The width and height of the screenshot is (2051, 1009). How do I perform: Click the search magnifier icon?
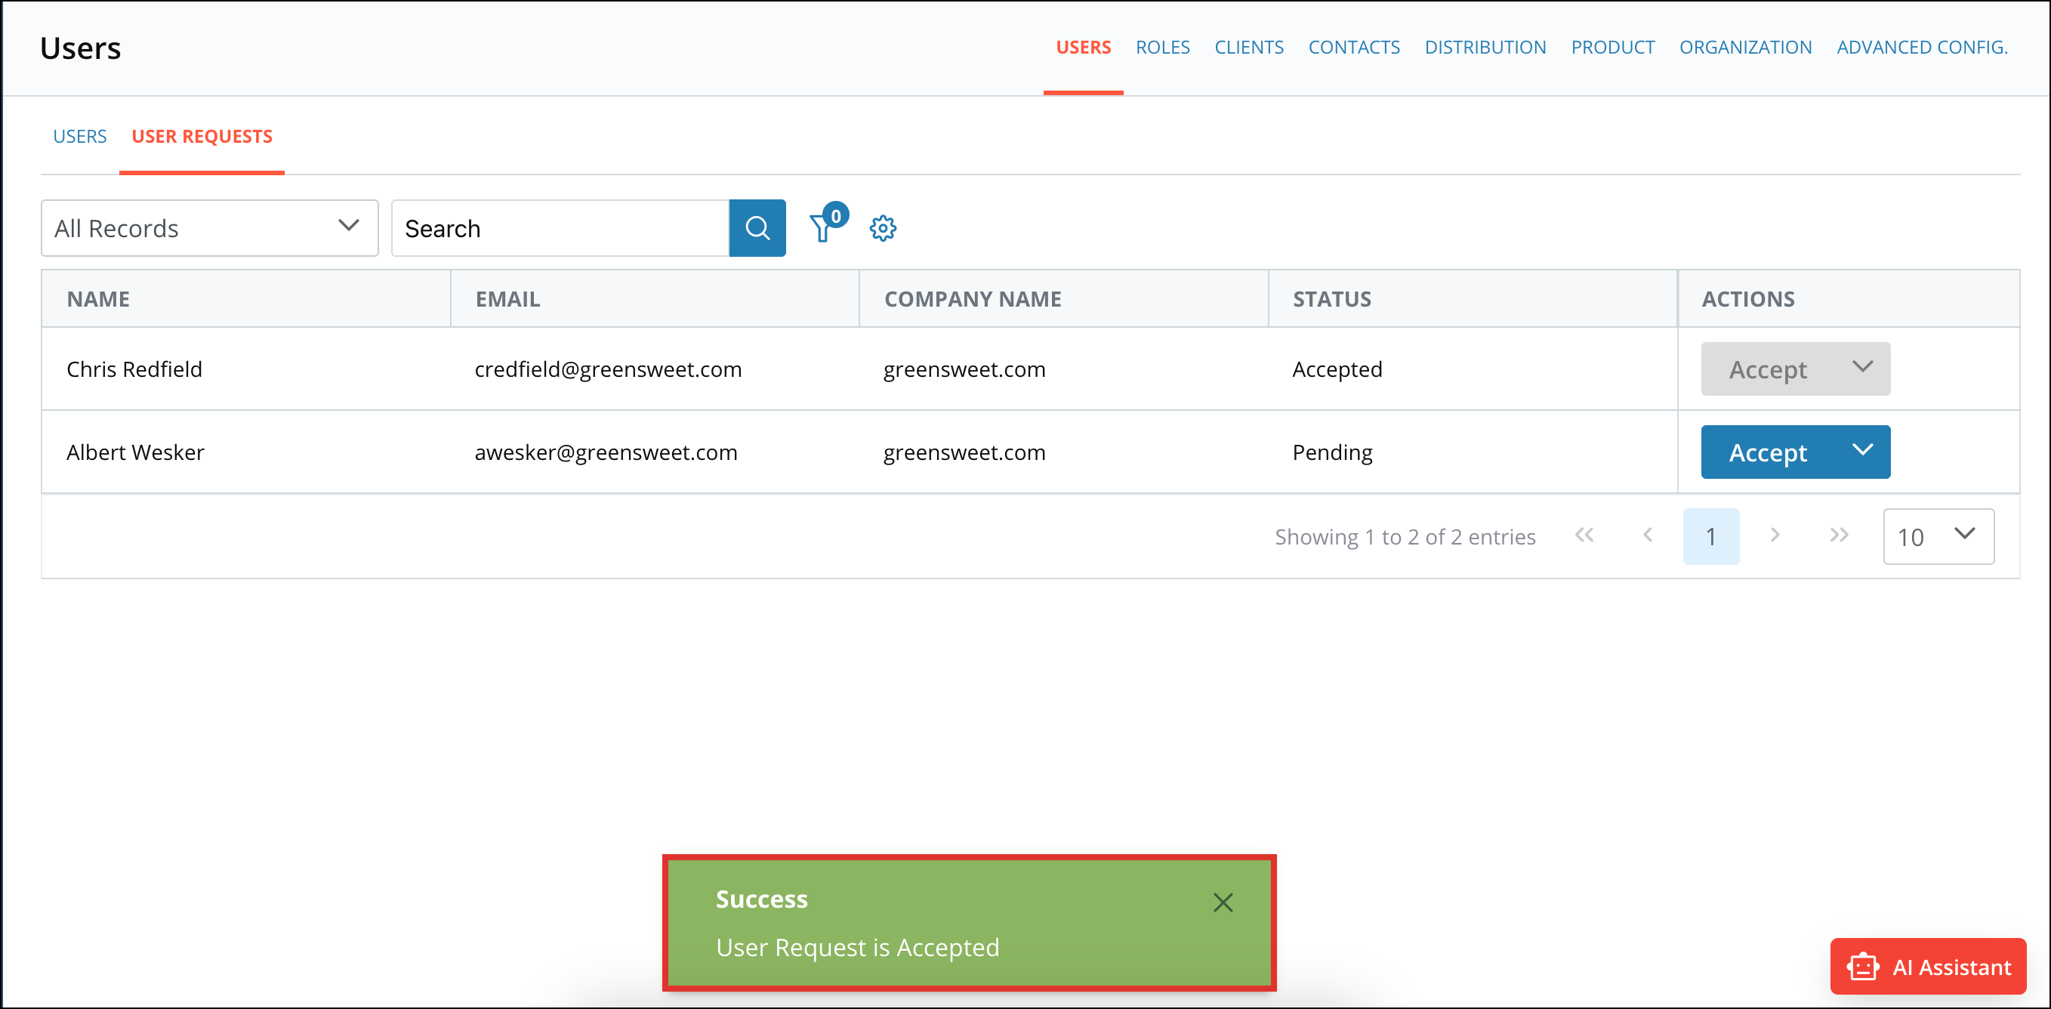click(757, 228)
